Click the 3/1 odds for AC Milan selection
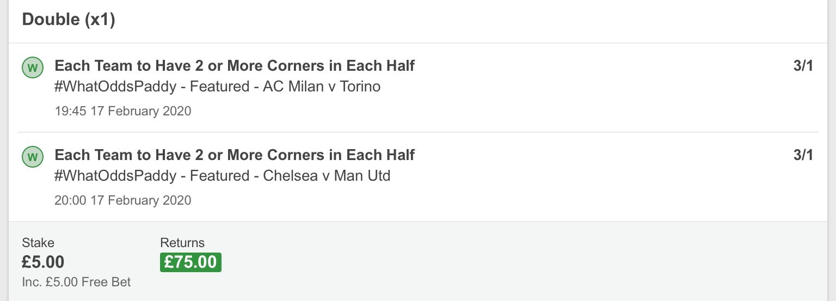The image size is (836, 301). tap(803, 66)
